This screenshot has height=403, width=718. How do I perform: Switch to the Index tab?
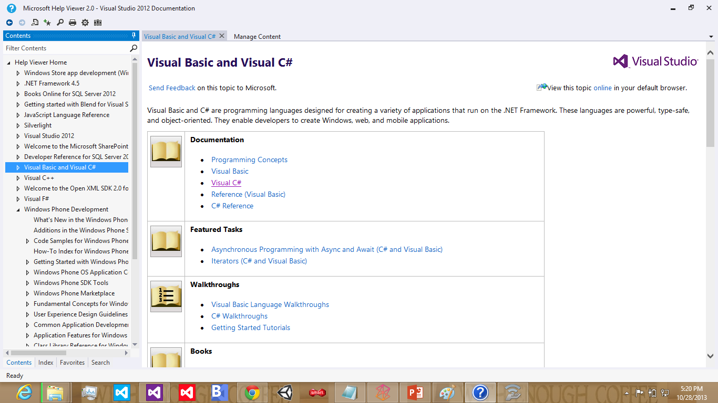coord(46,362)
